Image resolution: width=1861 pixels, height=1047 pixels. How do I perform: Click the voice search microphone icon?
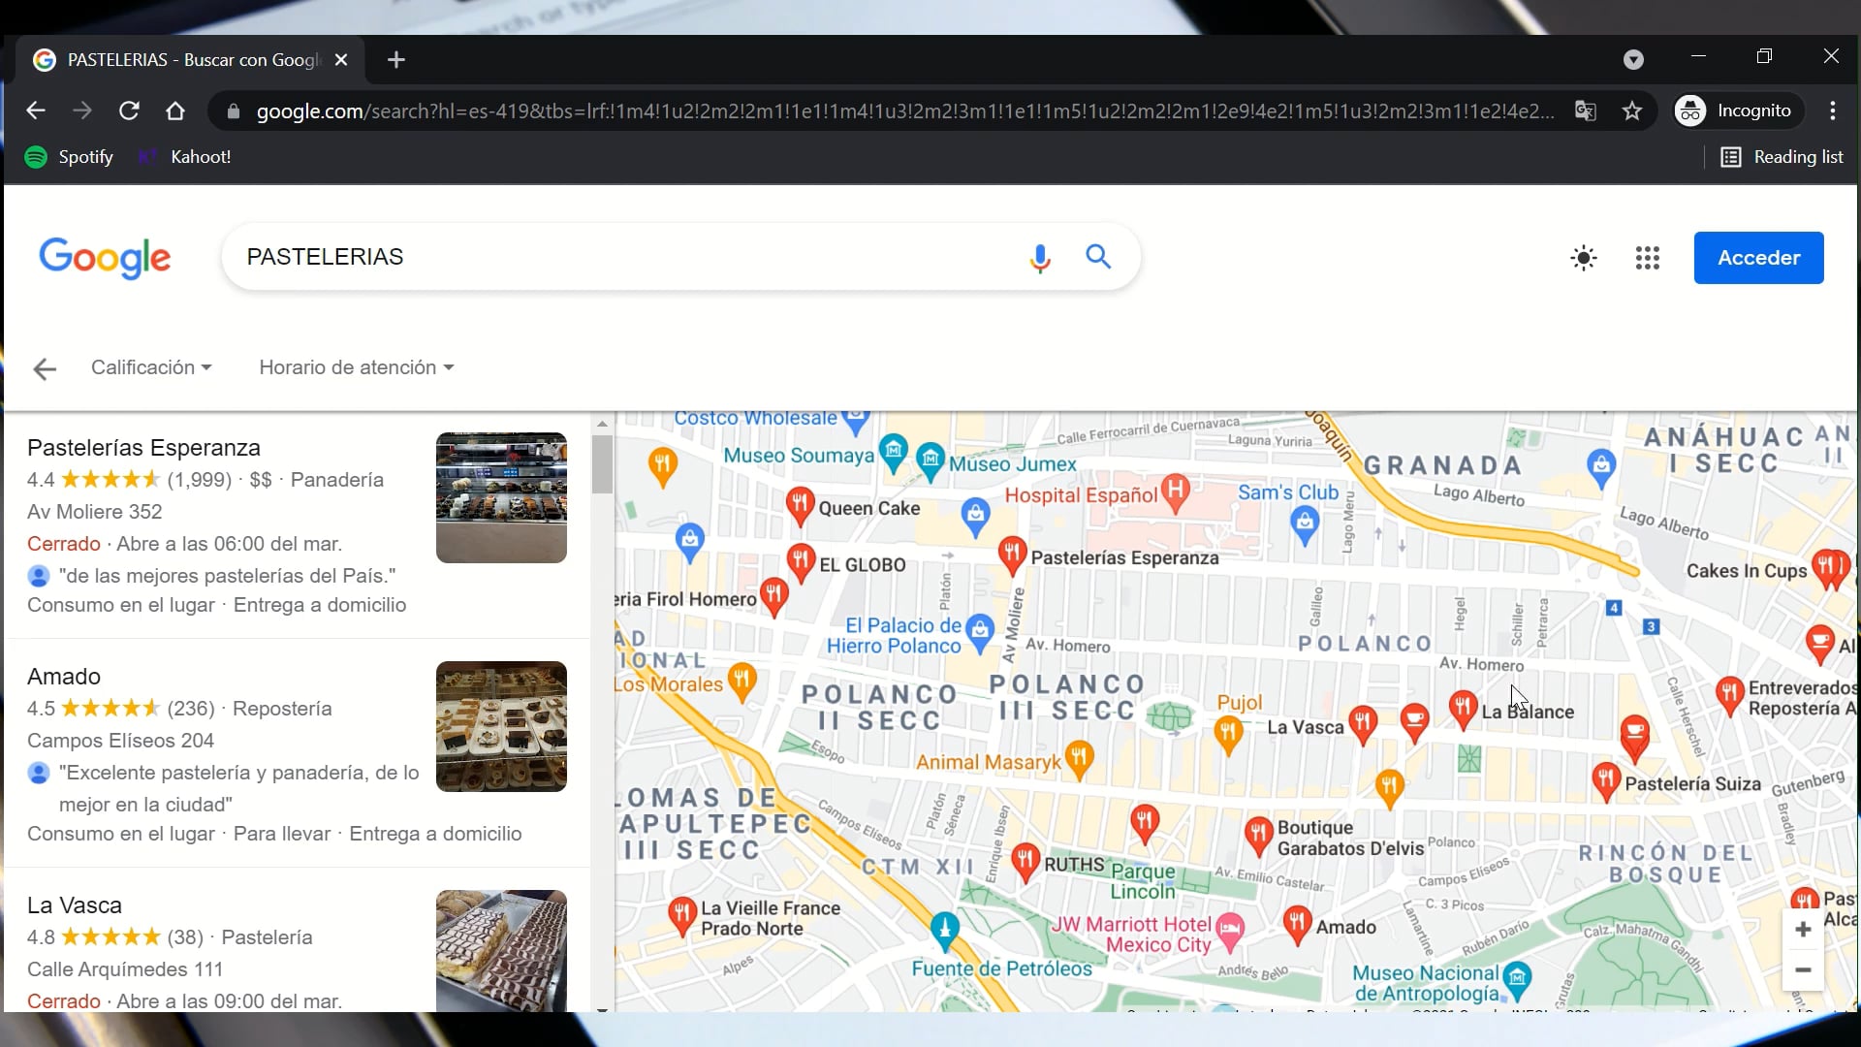(x=1039, y=258)
